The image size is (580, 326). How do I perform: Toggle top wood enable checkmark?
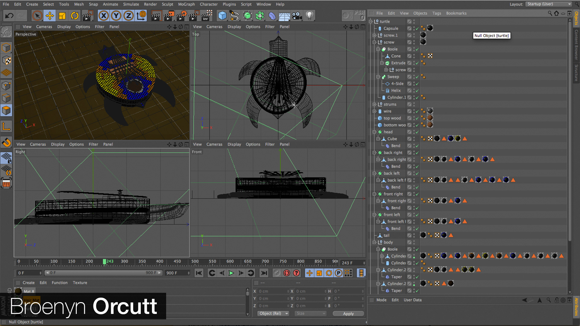pyautogui.click(x=417, y=118)
